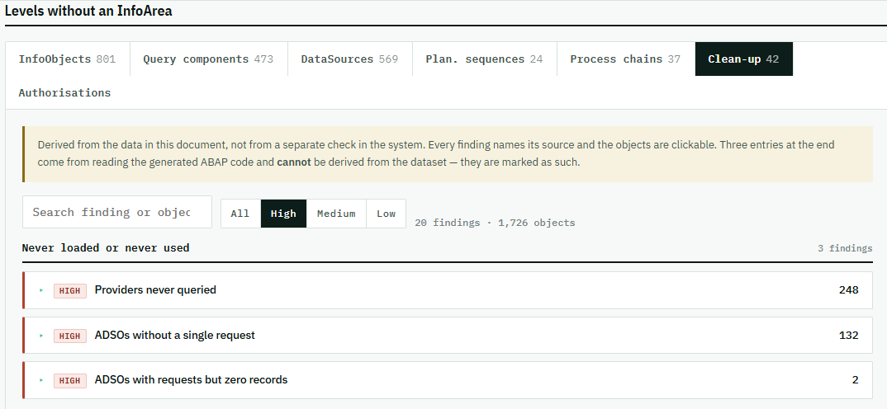Filter findings by Low severity
The height and width of the screenshot is (409, 887).
point(386,214)
